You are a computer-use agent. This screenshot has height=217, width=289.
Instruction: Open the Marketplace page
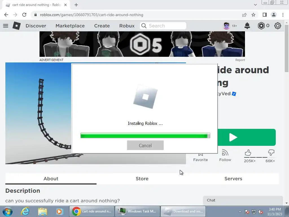pyautogui.click(x=70, y=26)
